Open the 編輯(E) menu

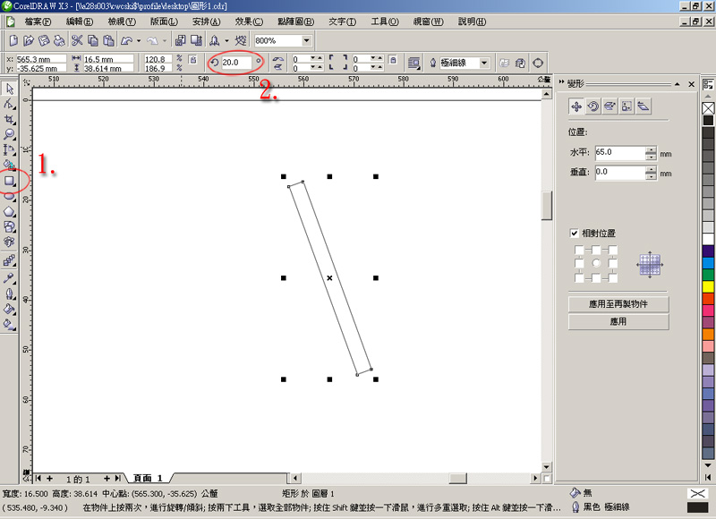pyautogui.click(x=80, y=21)
